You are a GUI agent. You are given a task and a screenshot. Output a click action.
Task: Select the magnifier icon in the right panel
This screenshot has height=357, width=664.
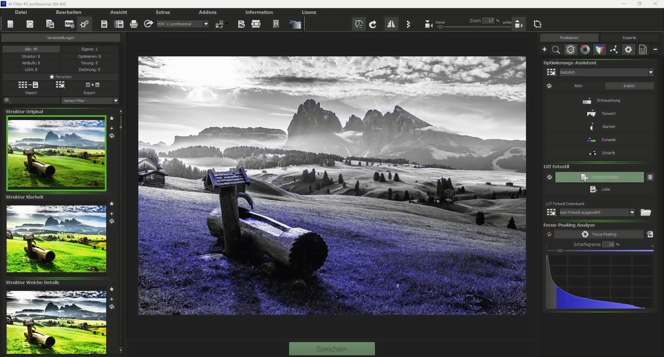coord(556,49)
